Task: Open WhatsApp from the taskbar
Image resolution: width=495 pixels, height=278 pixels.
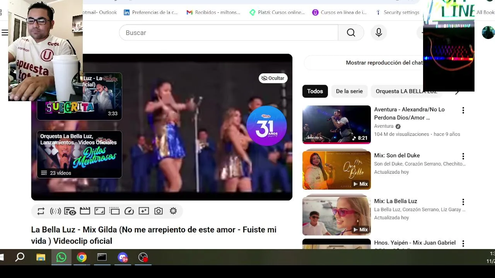Action: [x=61, y=257]
